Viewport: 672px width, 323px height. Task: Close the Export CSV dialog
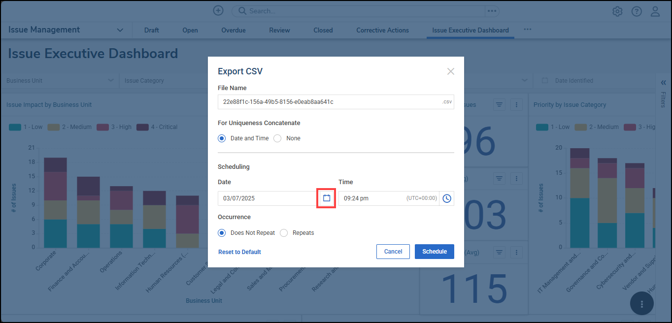[x=450, y=71]
